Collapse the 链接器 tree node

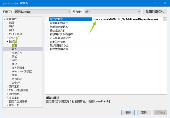(7, 41)
